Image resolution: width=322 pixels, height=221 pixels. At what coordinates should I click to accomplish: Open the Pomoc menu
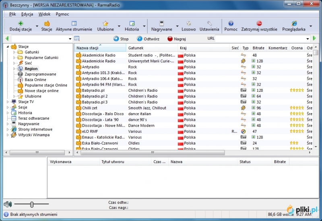coord(62,14)
